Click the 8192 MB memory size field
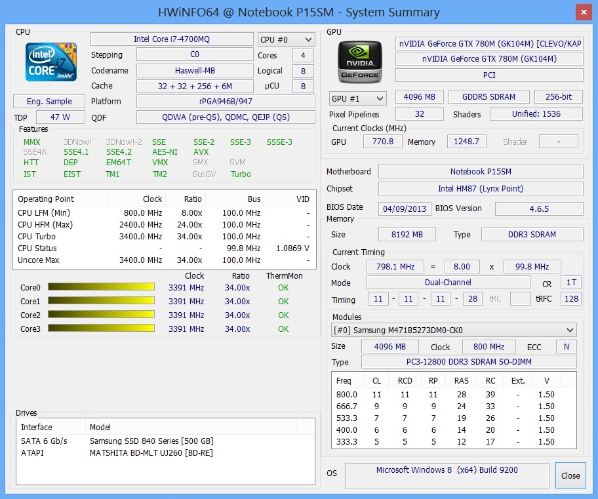Screen dimensions: 598x499 point(407,235)
